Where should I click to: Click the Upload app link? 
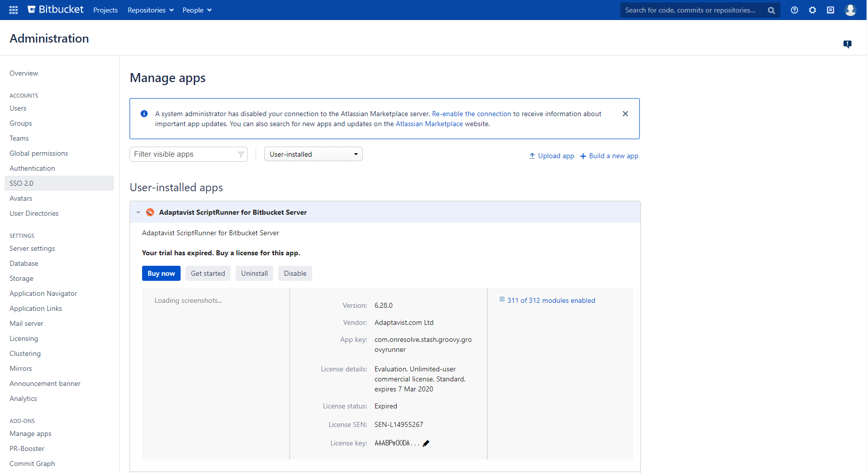click(x=552, y=156)
